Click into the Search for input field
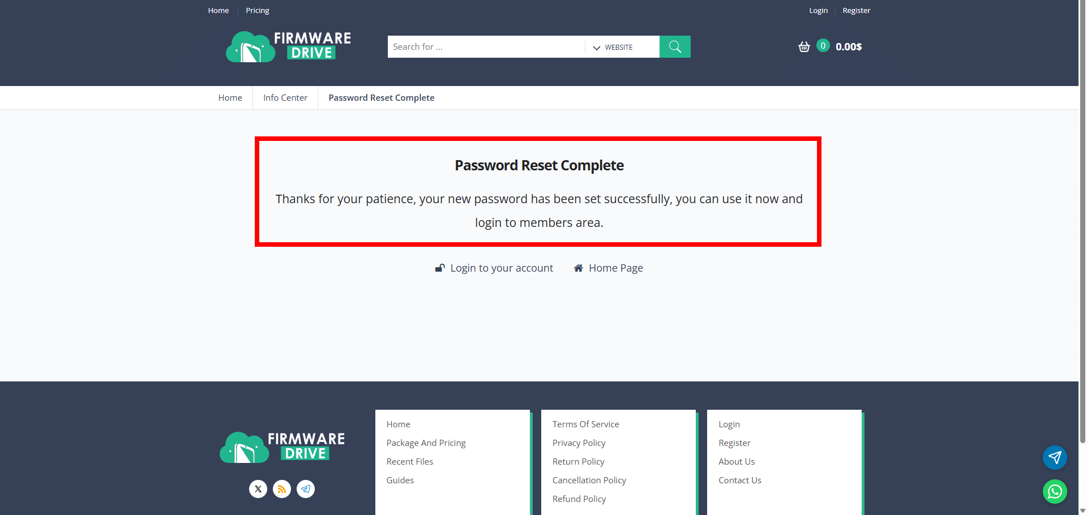 coord(486,46)
